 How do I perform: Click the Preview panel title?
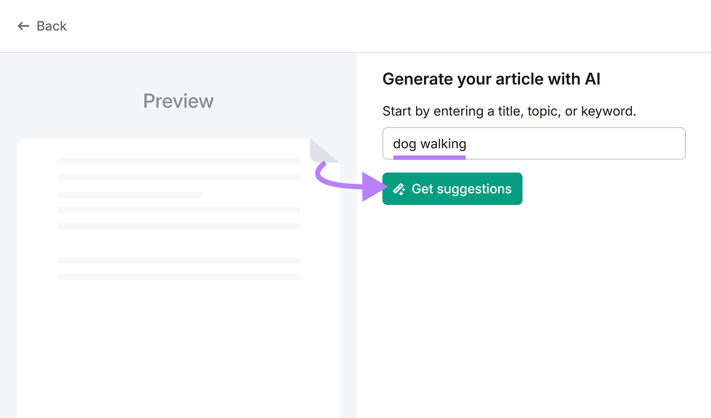(178, 101)
